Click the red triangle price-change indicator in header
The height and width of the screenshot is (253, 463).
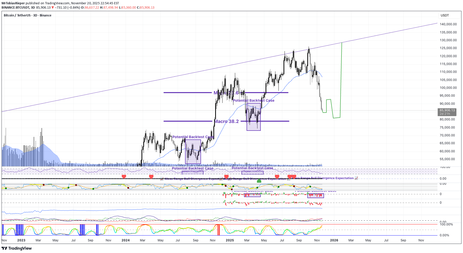(53, 8)
